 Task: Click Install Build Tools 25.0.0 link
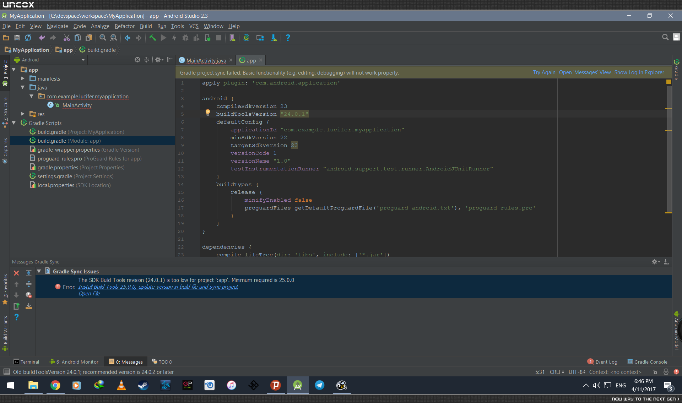click(x=158, y=287)
